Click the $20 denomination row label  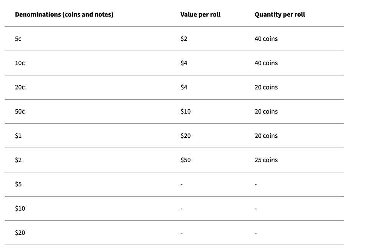pyautogui.click(x=20, y=233)
